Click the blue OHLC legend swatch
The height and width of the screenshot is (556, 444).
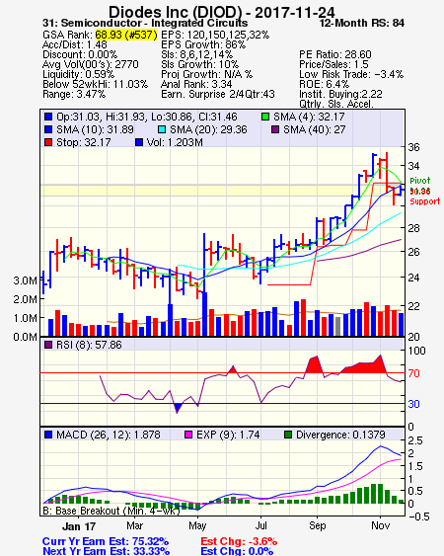(x=48, y=117)
